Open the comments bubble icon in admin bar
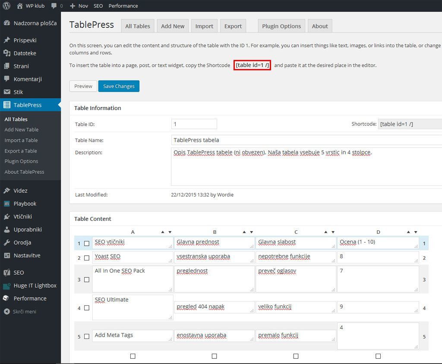The height and width of the screenshot is (364, 442). click(x=54, y=6)
